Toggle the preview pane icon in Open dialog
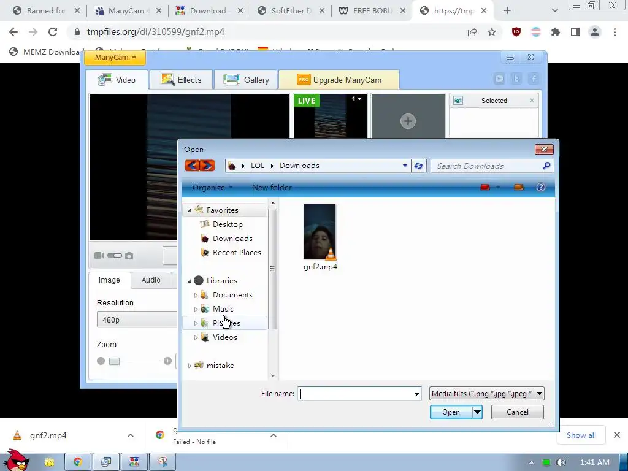This screenshot has width=628, height=471. pyautogui.click(x=519, y=187)
